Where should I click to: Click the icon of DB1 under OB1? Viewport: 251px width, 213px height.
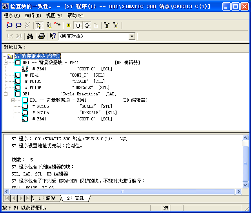click(x=25, y=100)
